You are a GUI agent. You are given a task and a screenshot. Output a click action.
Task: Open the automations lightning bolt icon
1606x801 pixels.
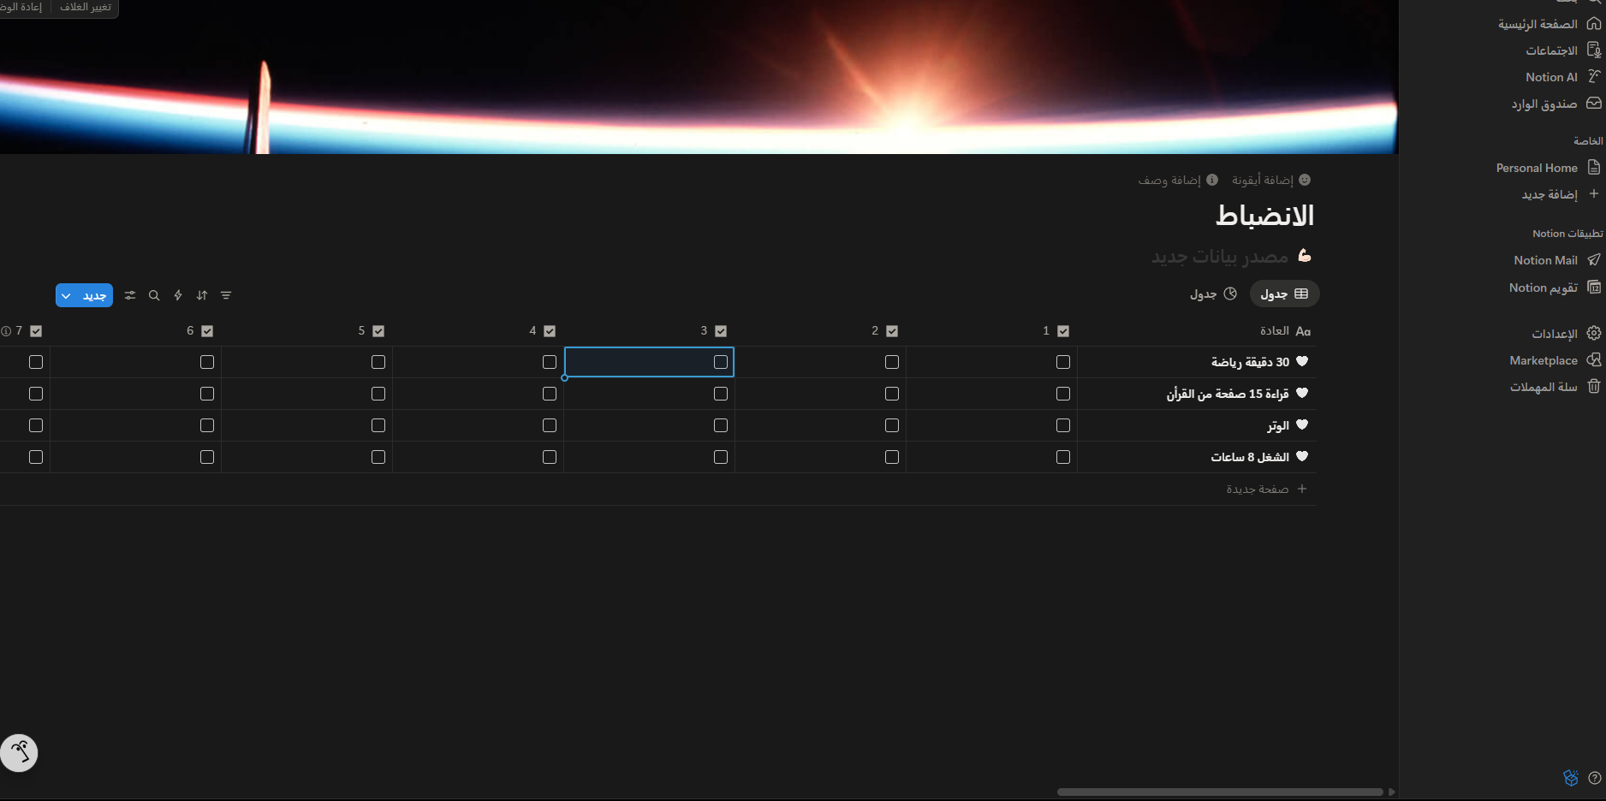pos(178,295)
